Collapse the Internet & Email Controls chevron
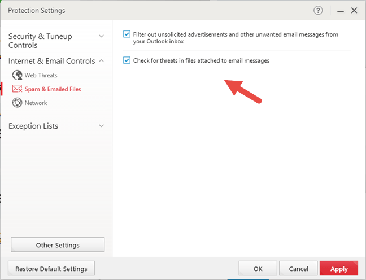The image size is (366, 280). point(101,60)
